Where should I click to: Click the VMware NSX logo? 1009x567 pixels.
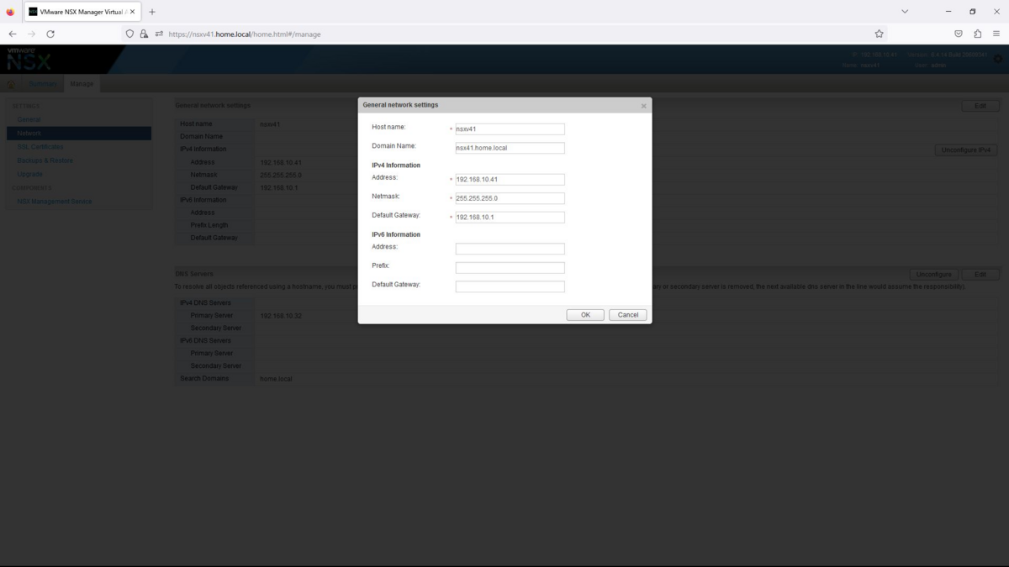click(x=29, y=59)
